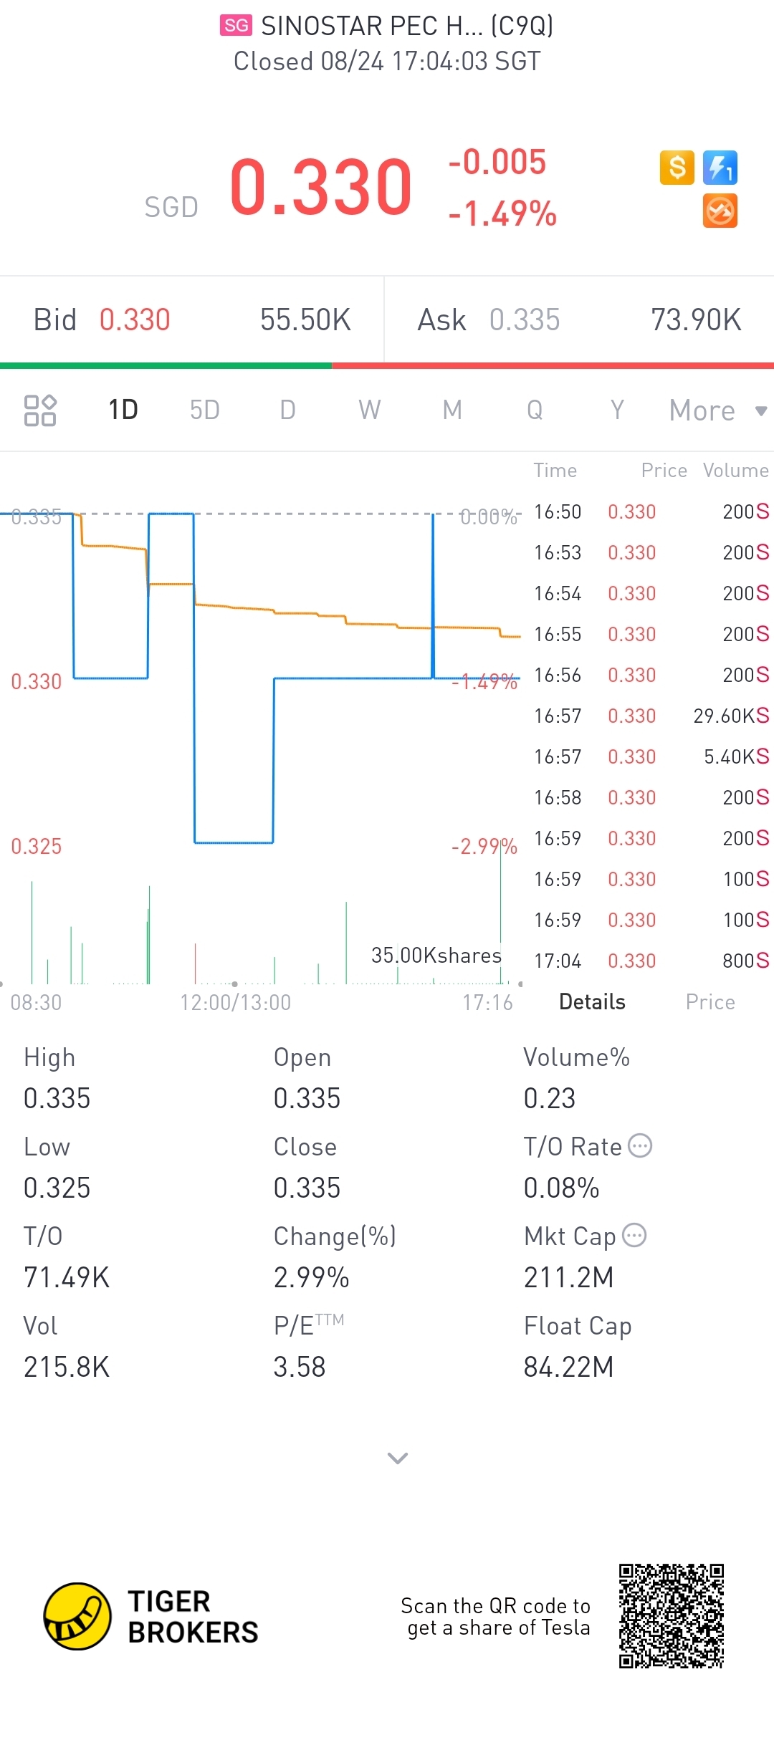Viewport: 774px width, 1740px height.
Task: Tap the Bid price 0.330
Action: tap(135, 320)
